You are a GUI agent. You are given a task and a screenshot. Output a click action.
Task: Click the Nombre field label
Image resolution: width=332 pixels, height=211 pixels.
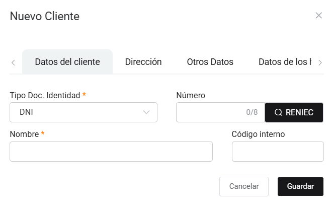[x=25, y=134]
